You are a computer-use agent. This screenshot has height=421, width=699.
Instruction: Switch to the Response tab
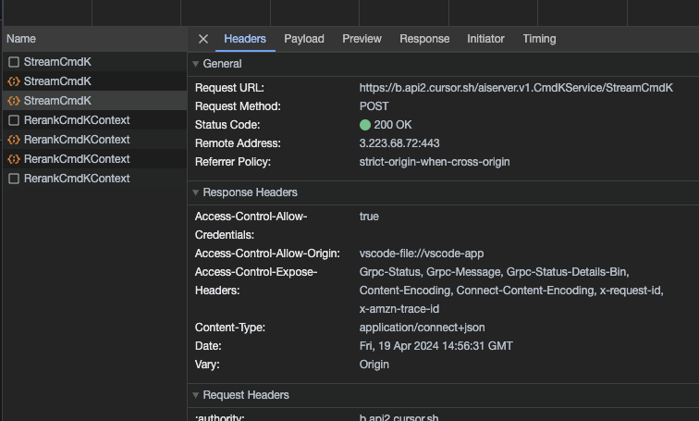(424, 39)
